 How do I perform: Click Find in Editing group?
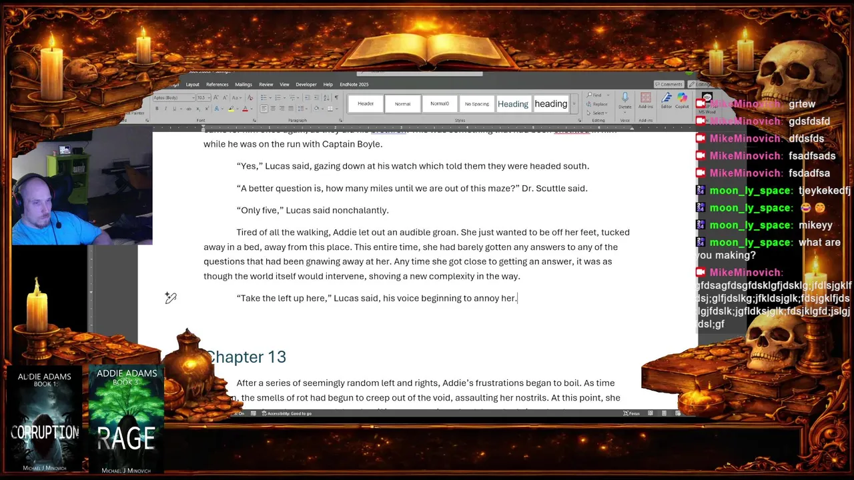tap(594, 95)
